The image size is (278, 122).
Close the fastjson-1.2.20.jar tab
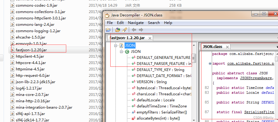pyautogui.click(x=150, y=38)
